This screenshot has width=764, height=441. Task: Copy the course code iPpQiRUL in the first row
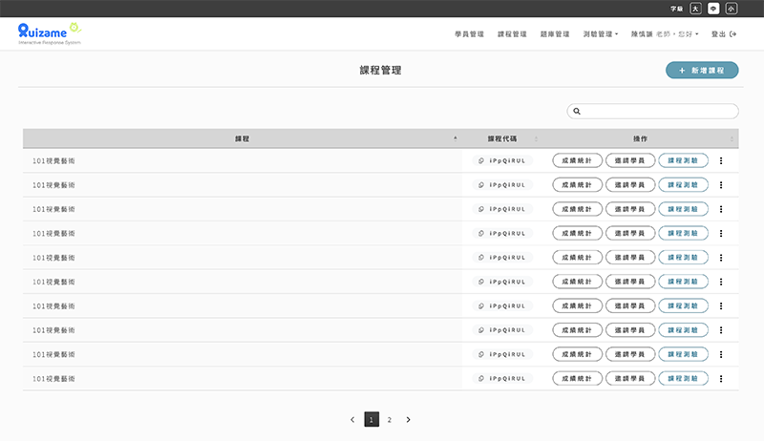482,160
